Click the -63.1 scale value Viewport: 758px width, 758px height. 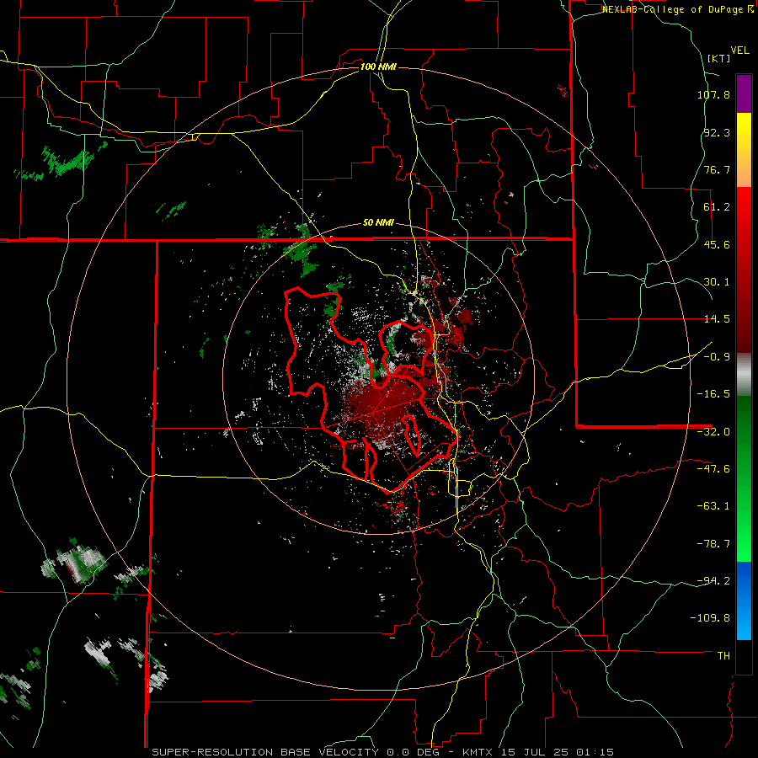(x=713, y=506)
